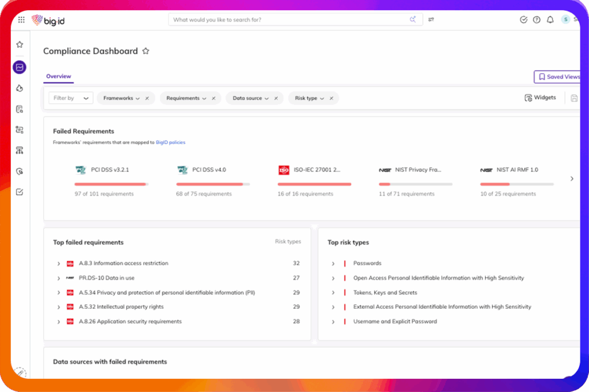
Task: Open the apps grid menu icon
Action: tap(21, 20)
